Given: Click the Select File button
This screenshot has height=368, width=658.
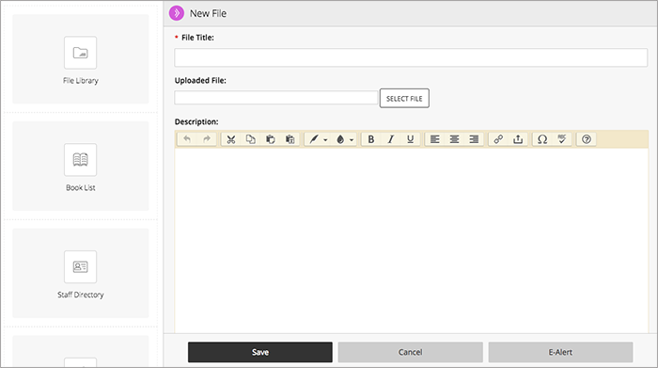Looking at the screenshot, I should pyautogui.click(x=404, y=98).
